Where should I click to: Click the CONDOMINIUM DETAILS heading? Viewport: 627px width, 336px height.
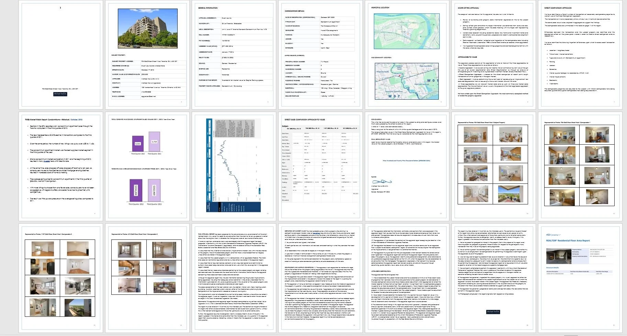point(294,11)
